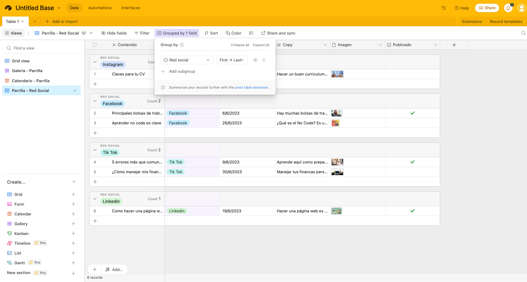This screenshot has width=527, height=282.
Task: Add a Kanban view with its plus icon
Action: click(73, 233)
